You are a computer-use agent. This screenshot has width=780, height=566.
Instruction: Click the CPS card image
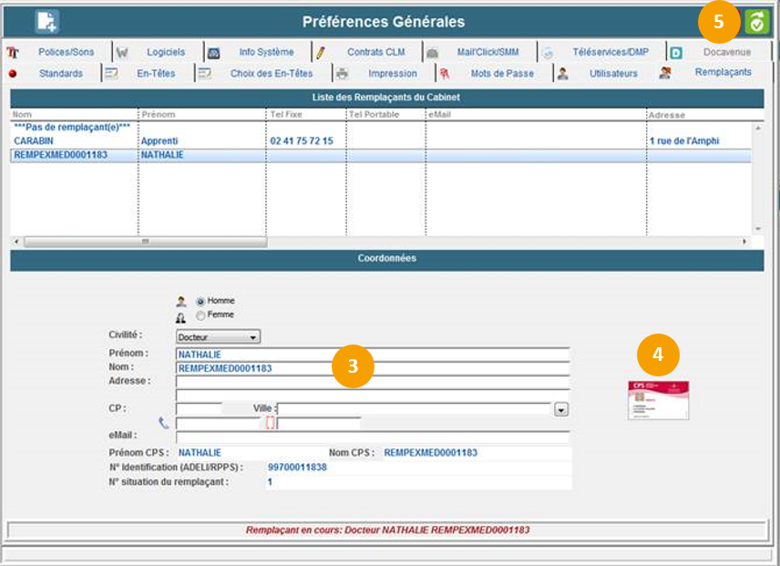[x=658, y=400]
